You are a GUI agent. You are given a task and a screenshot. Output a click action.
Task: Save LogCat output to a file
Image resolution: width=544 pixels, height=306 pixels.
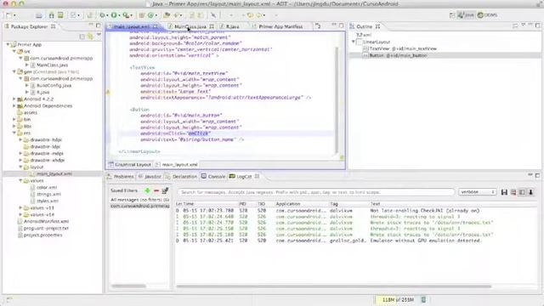click(504, 192)
